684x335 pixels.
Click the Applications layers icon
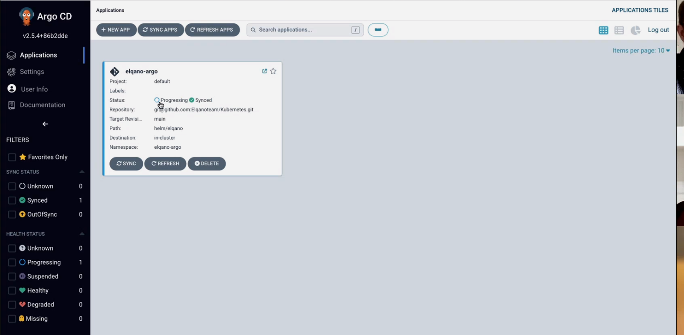[11, 56]
